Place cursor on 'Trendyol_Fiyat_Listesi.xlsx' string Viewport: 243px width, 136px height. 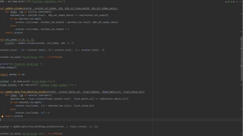tap(57, 85)
